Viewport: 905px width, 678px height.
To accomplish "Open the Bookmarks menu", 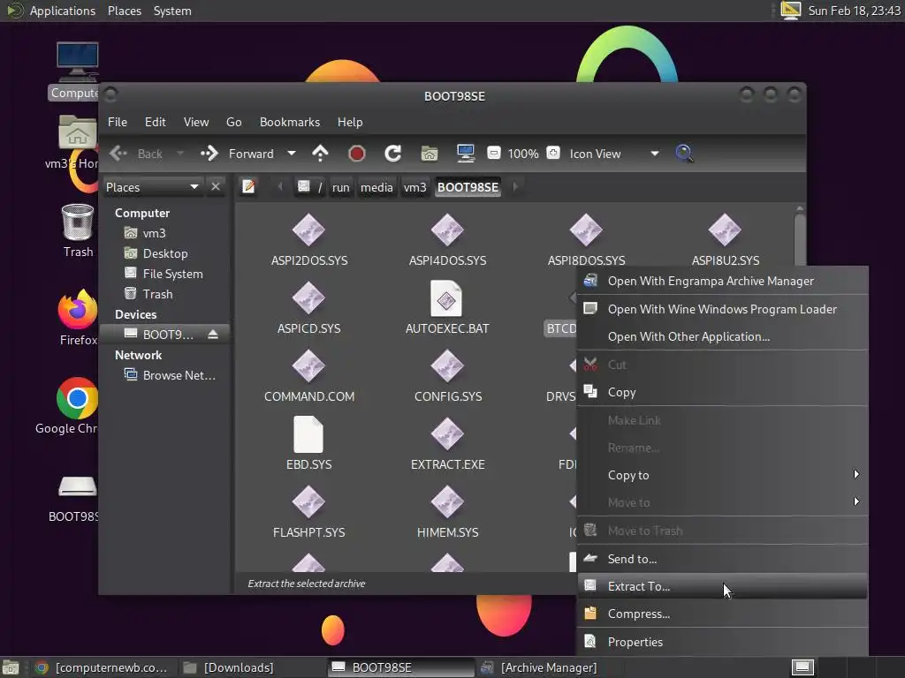I will (x=290, y=122).
